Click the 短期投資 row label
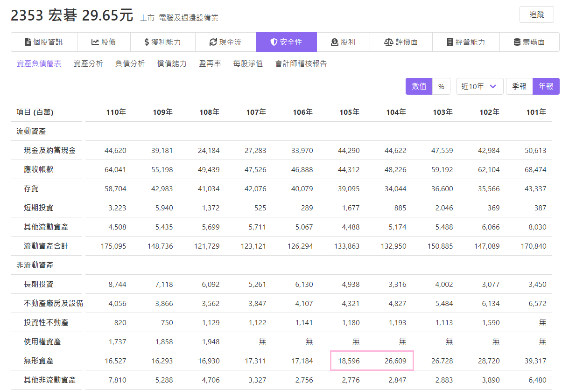 click(39, 208)
